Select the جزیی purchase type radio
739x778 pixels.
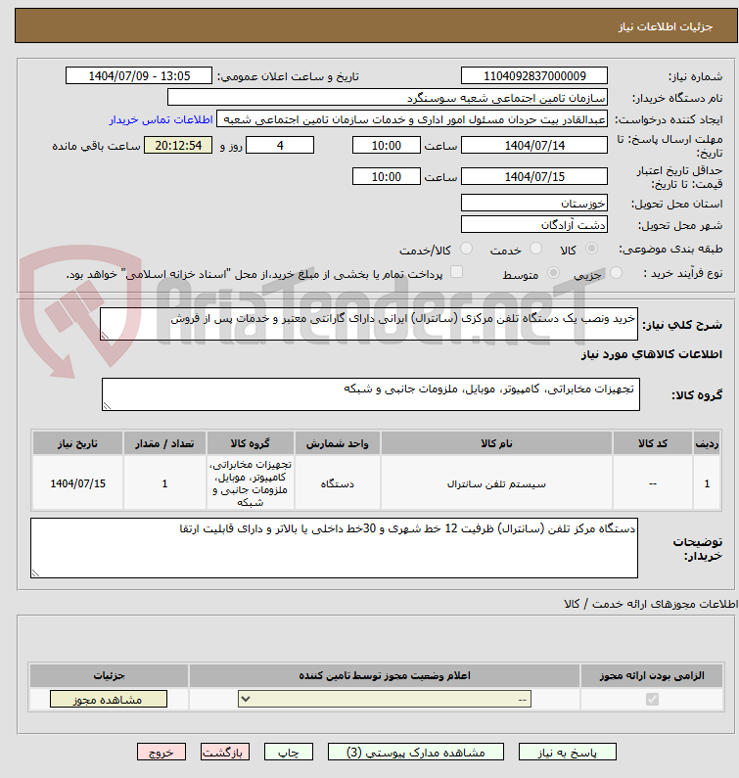(616, 272)
